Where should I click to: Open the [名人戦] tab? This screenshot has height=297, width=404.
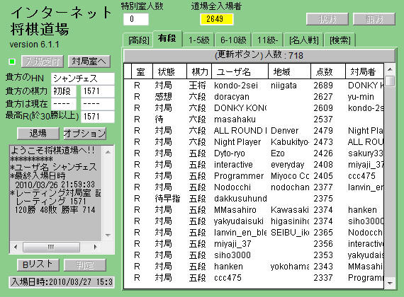(x=303, y=40)
